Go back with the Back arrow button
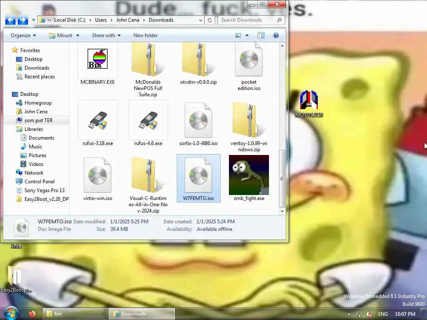The width and height of the screenshot is (427, 320). coord(10,20)
